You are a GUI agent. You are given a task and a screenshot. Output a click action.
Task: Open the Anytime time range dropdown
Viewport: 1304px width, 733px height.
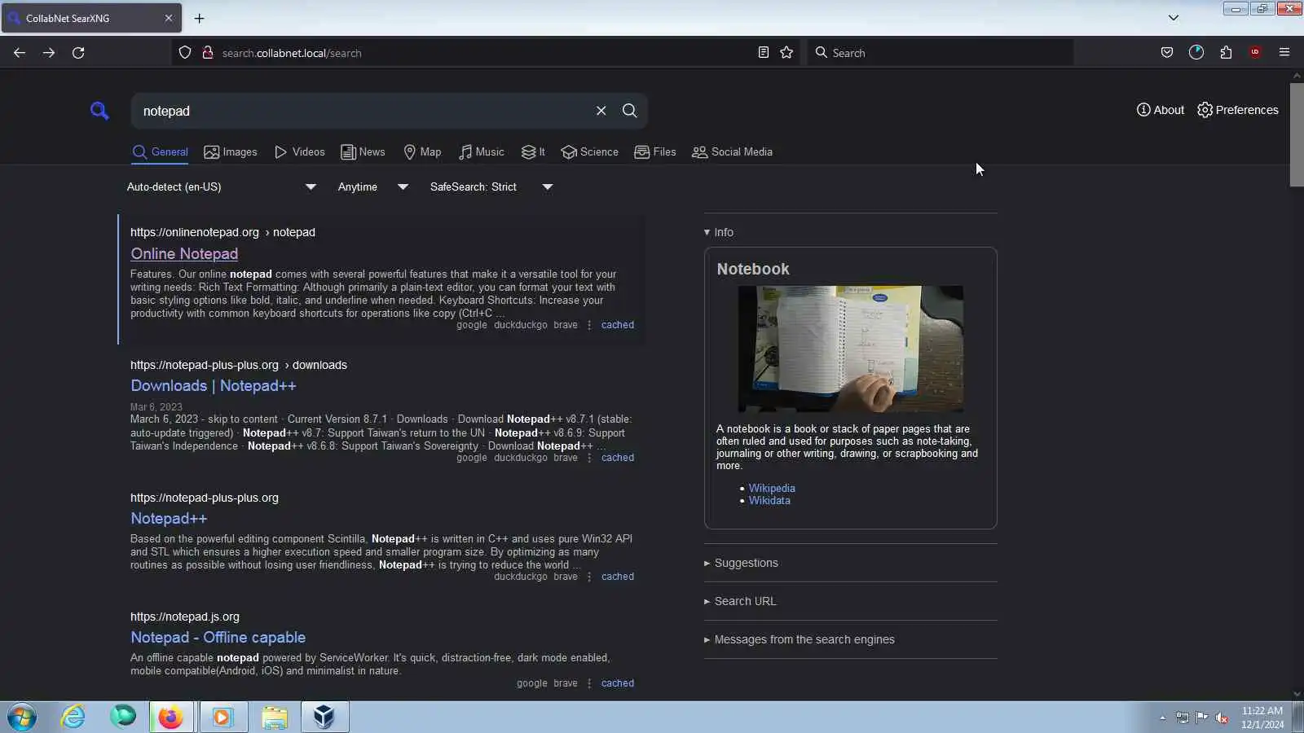[x=372, y=187]
